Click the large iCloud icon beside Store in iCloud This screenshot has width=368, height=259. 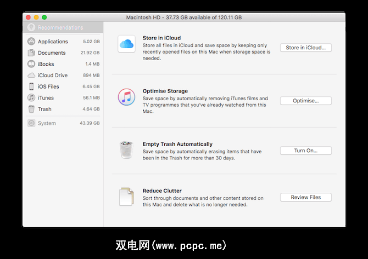click(x=126, y=44)
